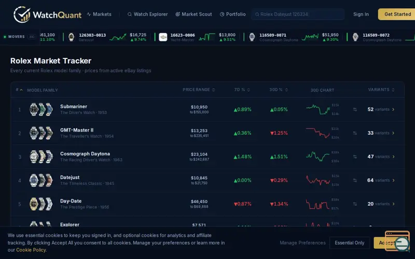The height and width of the screenshot is (259, 415).
Task: Open the GMT-Master II filter icon
Action: tap(355, 133)
